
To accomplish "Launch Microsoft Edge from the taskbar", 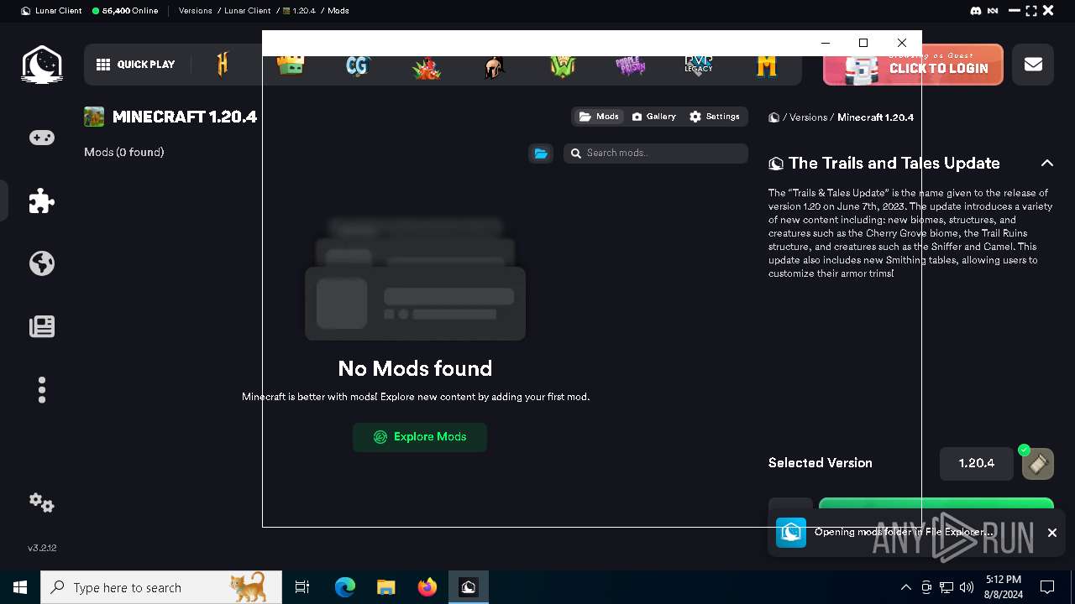I will (345, 587).
